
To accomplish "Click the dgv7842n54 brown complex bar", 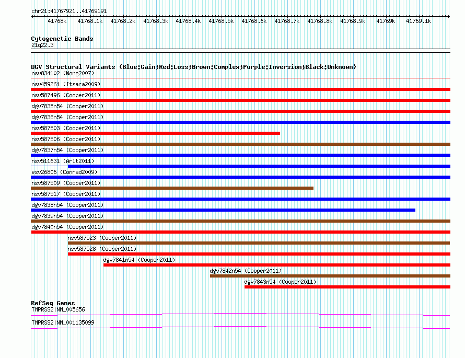I will tap(330, 276).
